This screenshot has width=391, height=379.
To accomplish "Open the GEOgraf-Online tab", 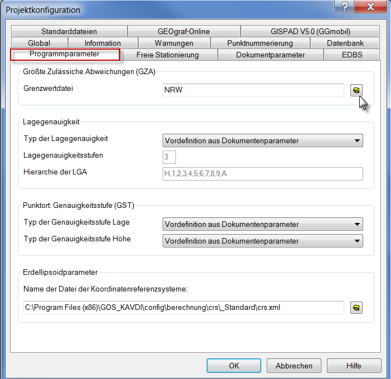I will pos(184,32).
